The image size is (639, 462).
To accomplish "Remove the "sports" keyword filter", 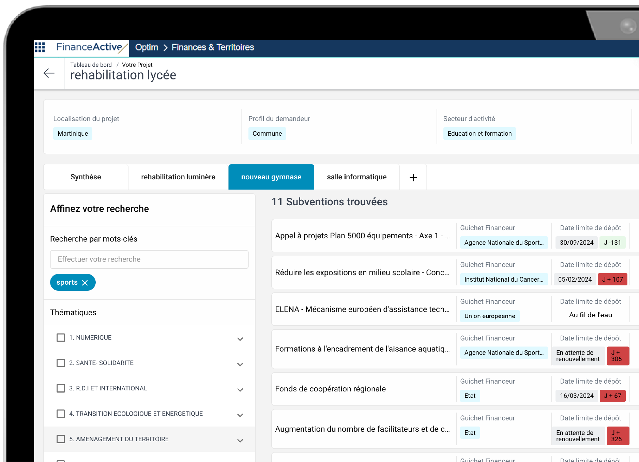I will coord(85,282).
